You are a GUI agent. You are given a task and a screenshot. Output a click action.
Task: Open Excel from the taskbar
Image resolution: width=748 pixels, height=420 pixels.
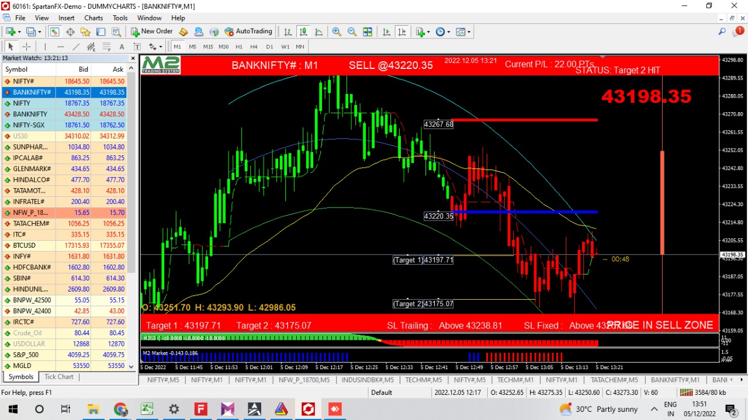coord(147,409)
